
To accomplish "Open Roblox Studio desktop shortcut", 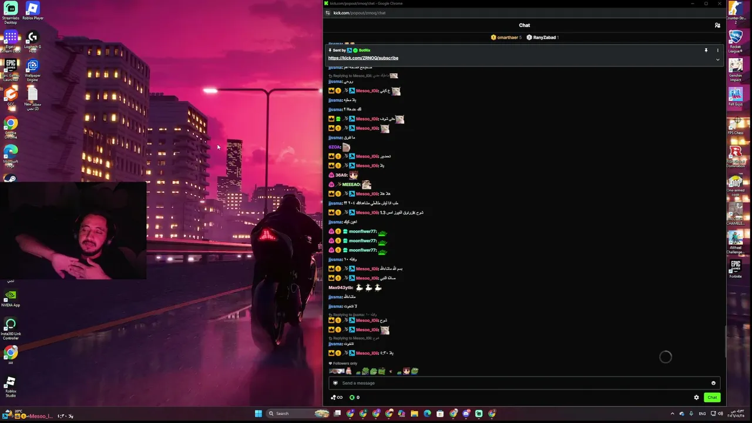I will [11, 386].
